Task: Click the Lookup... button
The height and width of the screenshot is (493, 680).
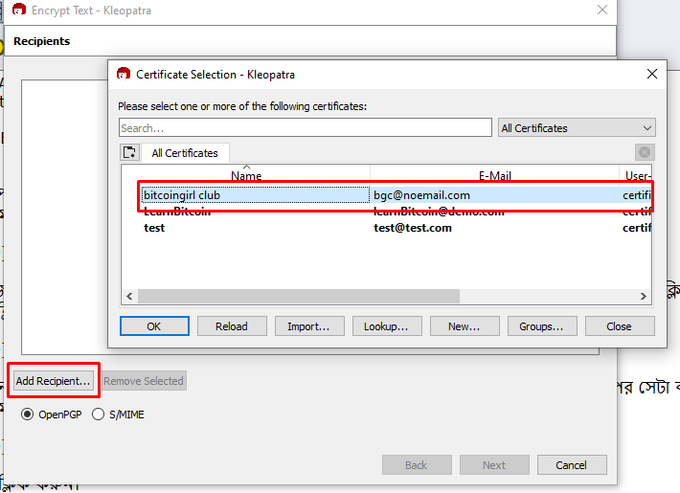Action: (386, 326)
